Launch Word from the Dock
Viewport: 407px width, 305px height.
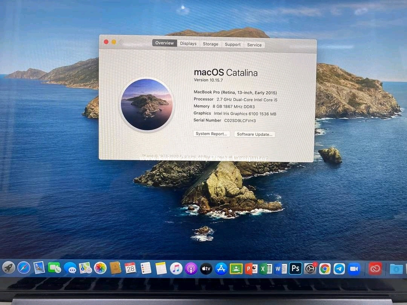tap(281, 269)
